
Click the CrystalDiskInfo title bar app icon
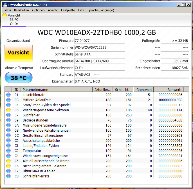click(5, 5)
